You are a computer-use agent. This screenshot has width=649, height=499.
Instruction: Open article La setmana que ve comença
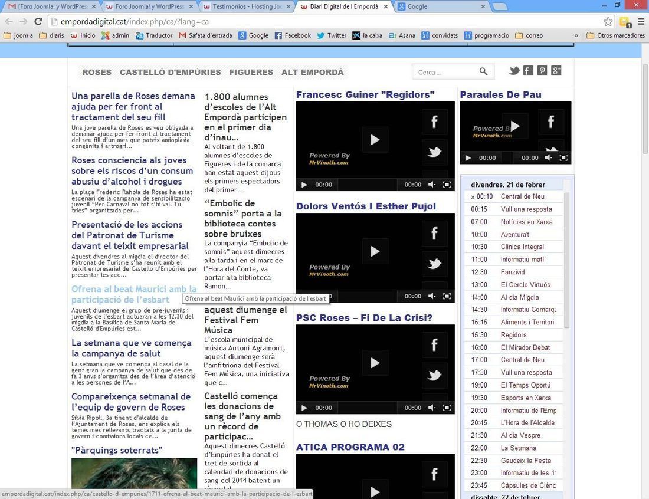[x=131, y=348]
